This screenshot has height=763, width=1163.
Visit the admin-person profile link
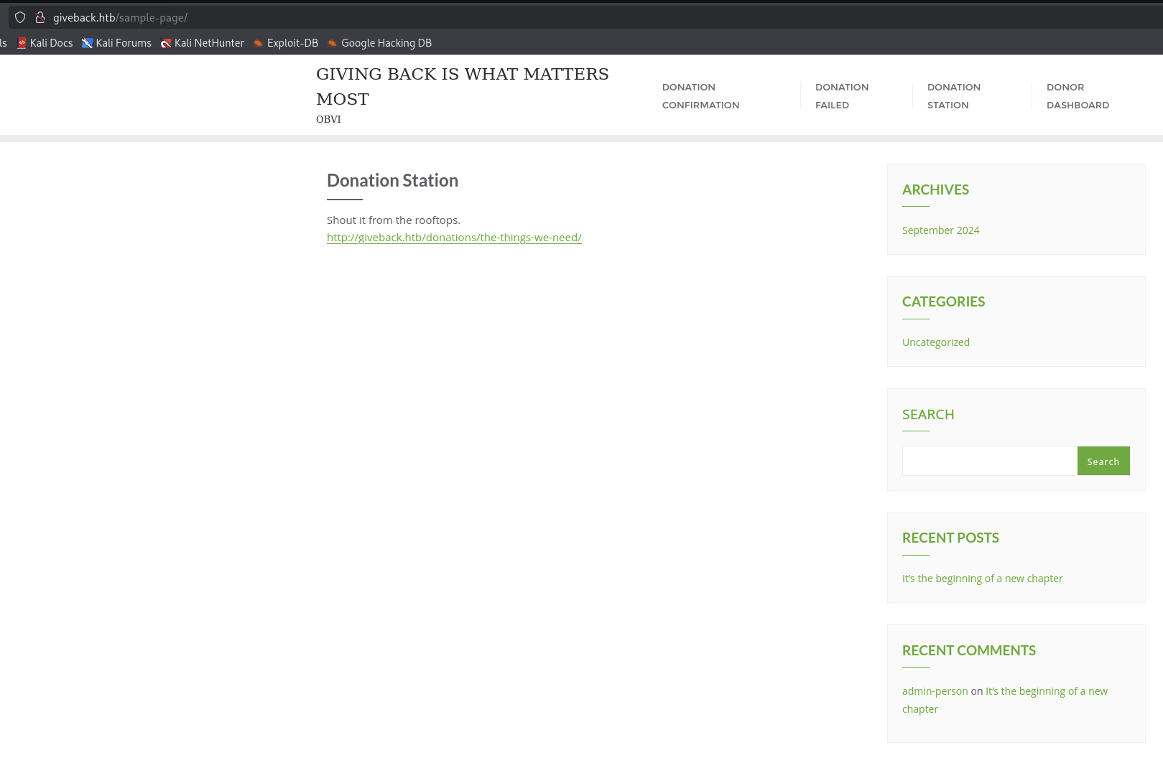tap(935, 691)
